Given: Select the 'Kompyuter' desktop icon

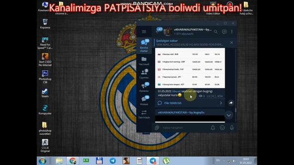Looking at the screenshot, I should (x=45, y=110).
